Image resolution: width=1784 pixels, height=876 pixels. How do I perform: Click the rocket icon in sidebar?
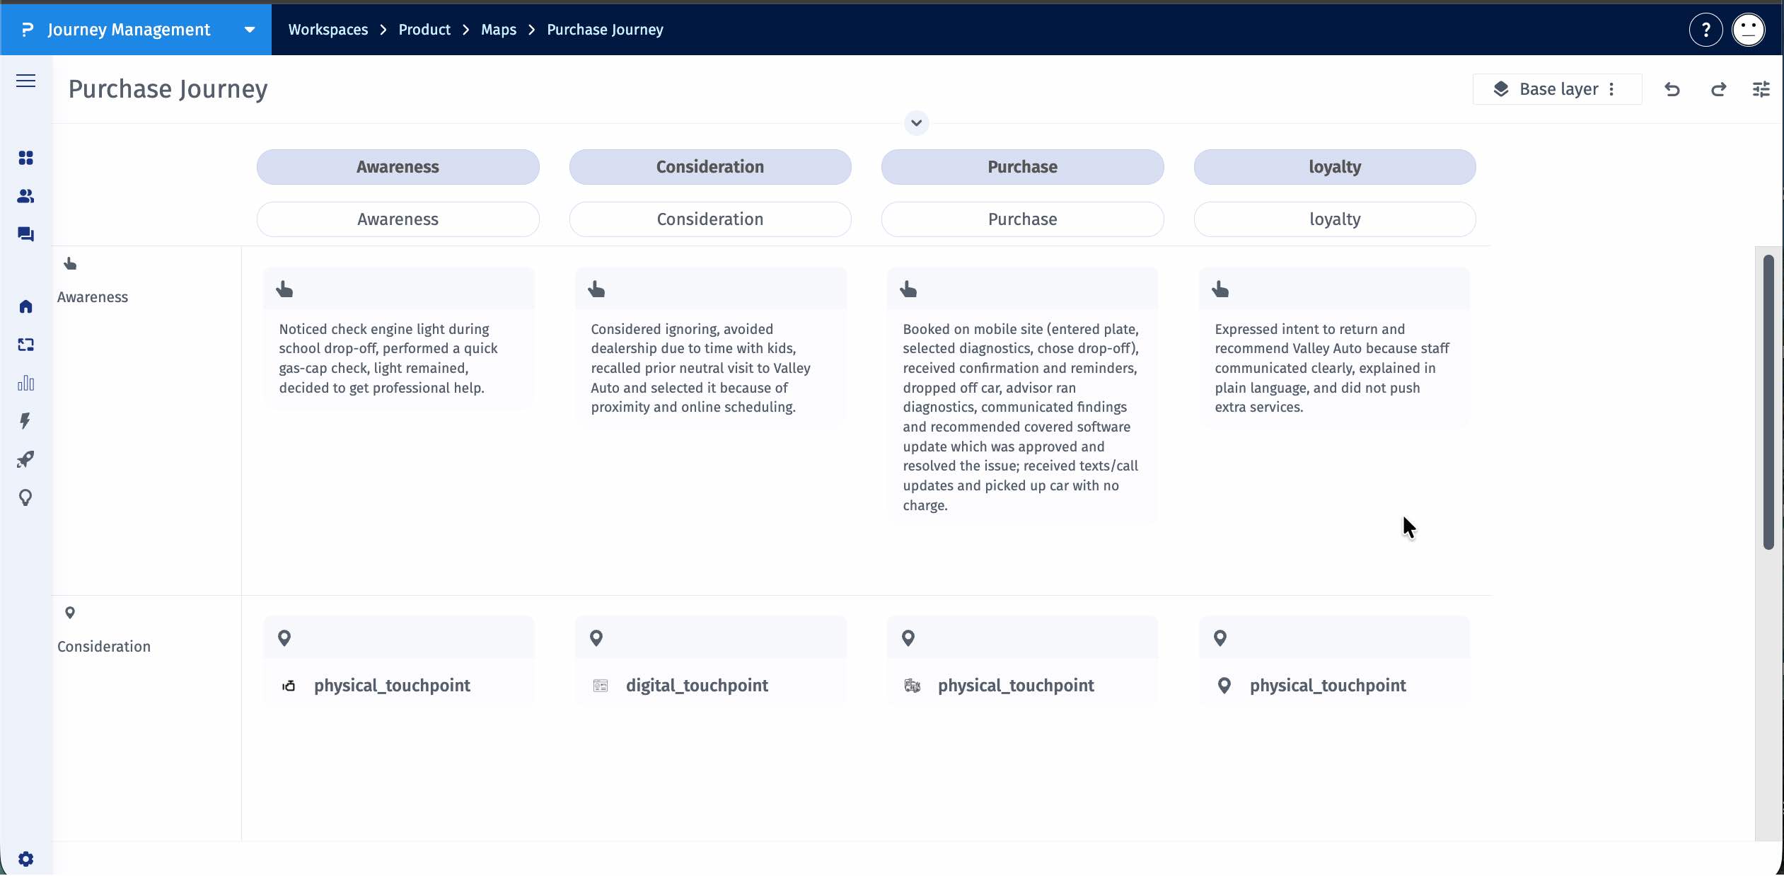(x=25, y=459)
